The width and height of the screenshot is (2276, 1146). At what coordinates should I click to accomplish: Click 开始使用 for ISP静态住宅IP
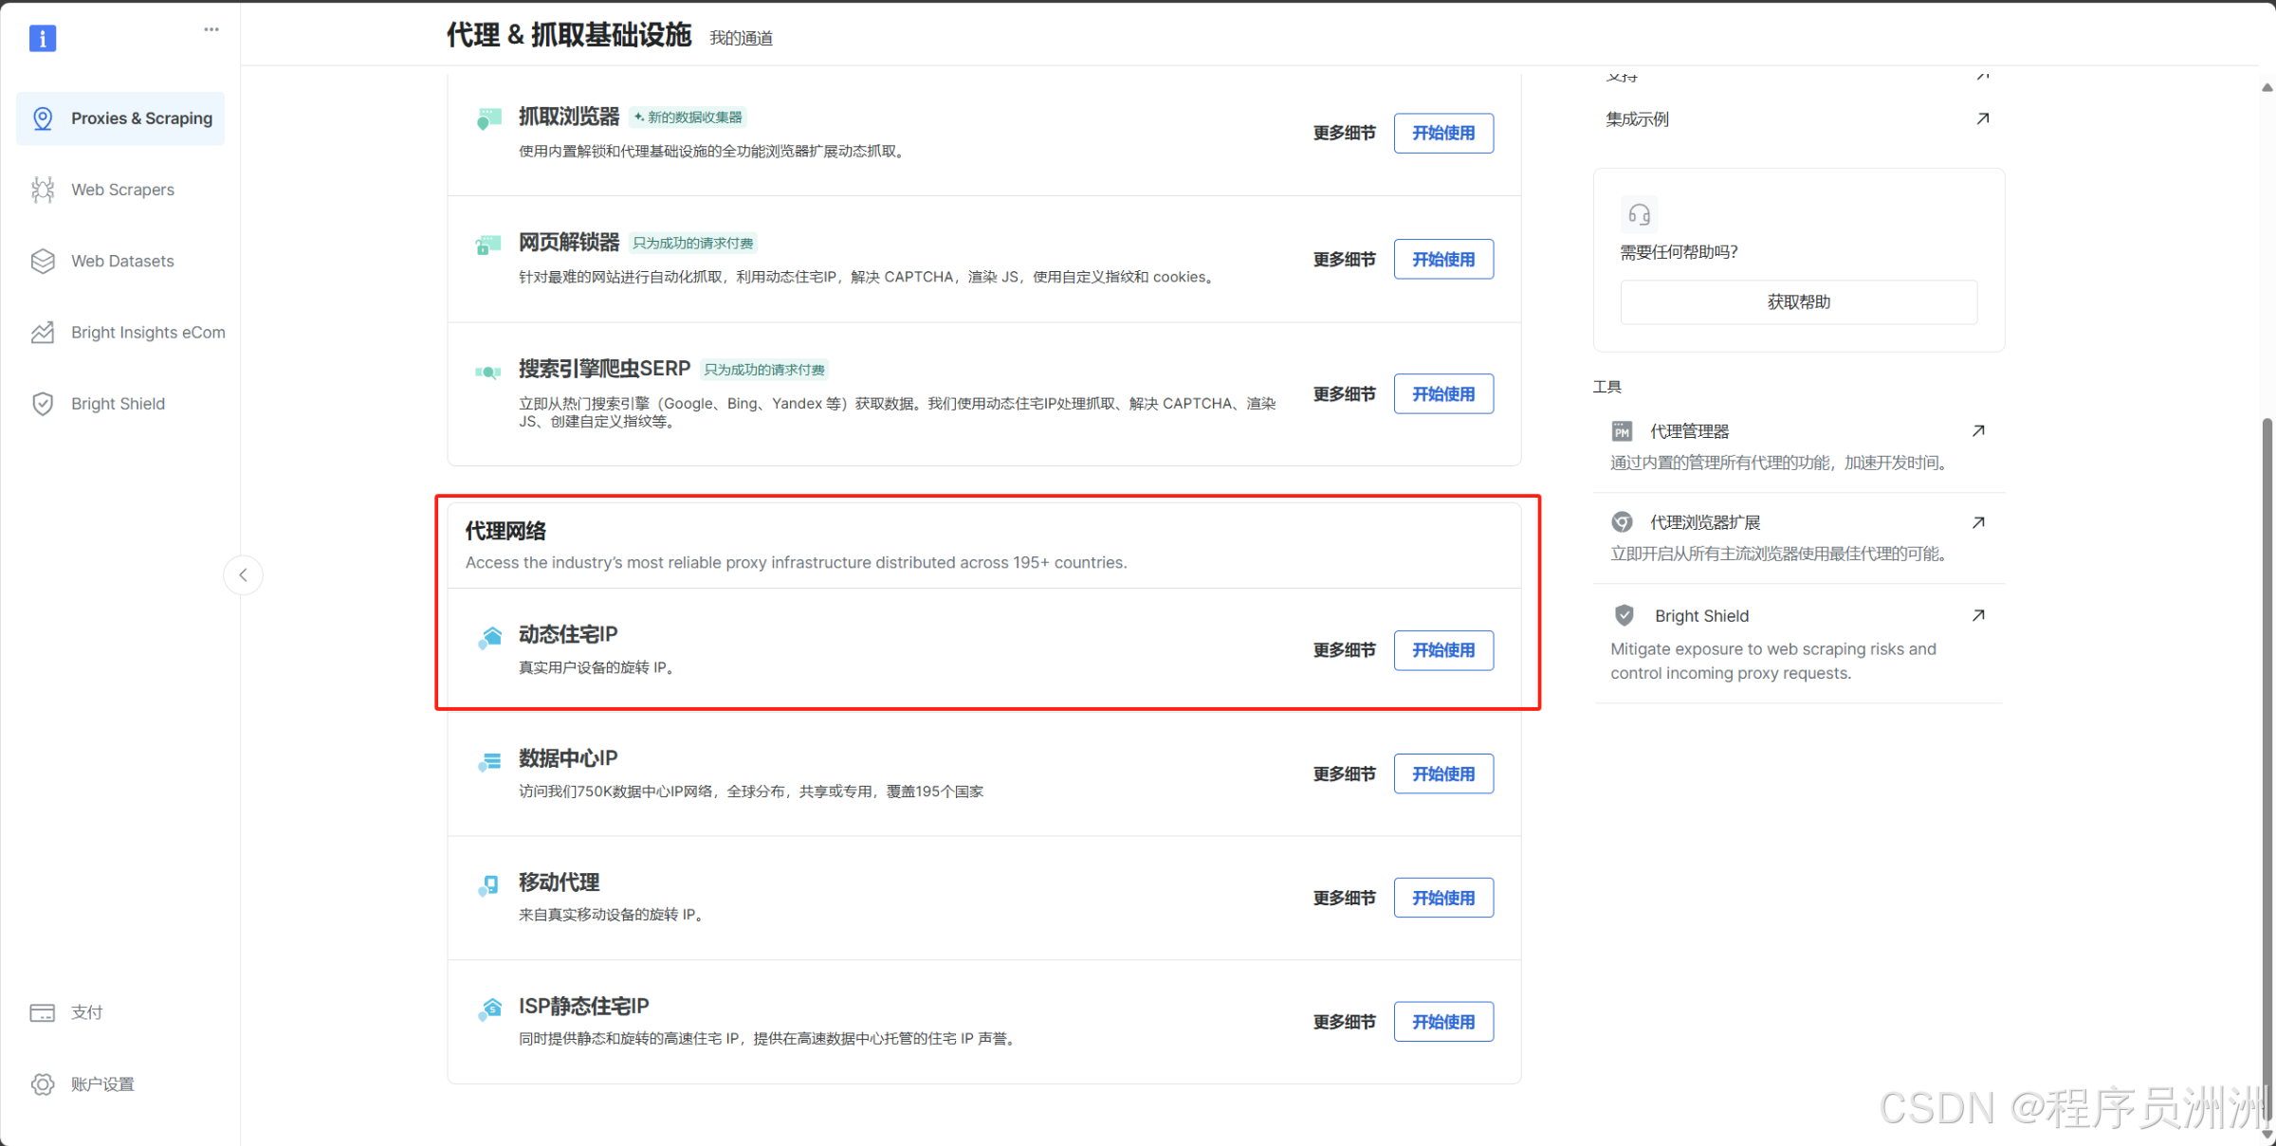1443,1022
